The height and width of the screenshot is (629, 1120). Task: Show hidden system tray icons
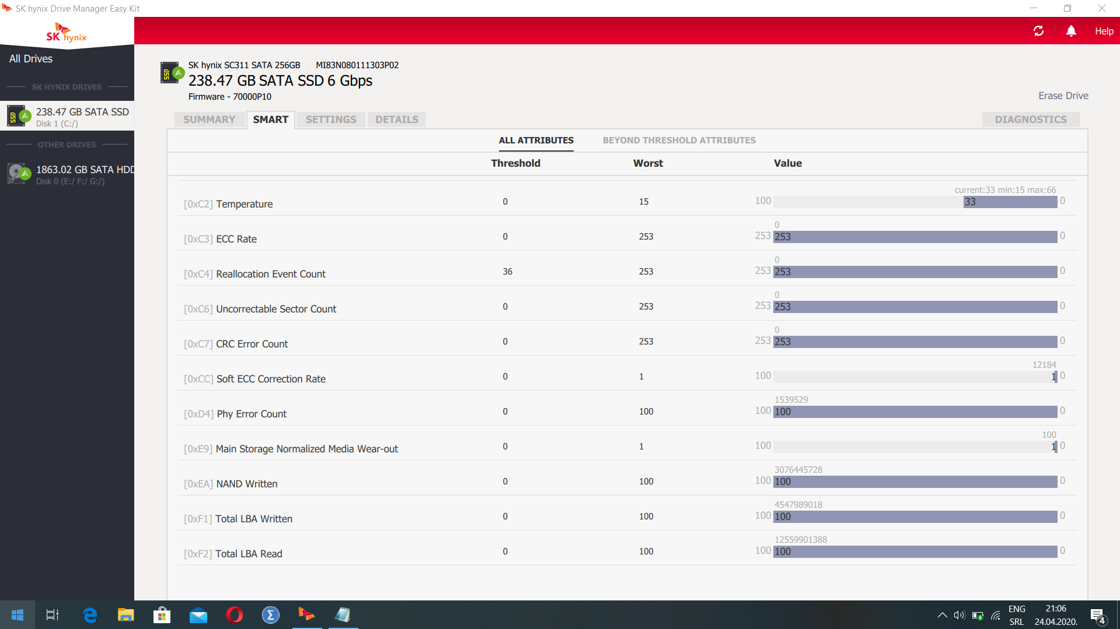coord(942,615)
